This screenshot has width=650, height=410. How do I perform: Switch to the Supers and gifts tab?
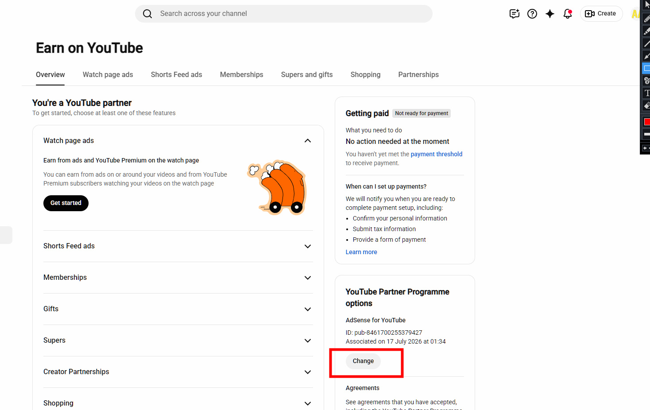tap(307, 74)
